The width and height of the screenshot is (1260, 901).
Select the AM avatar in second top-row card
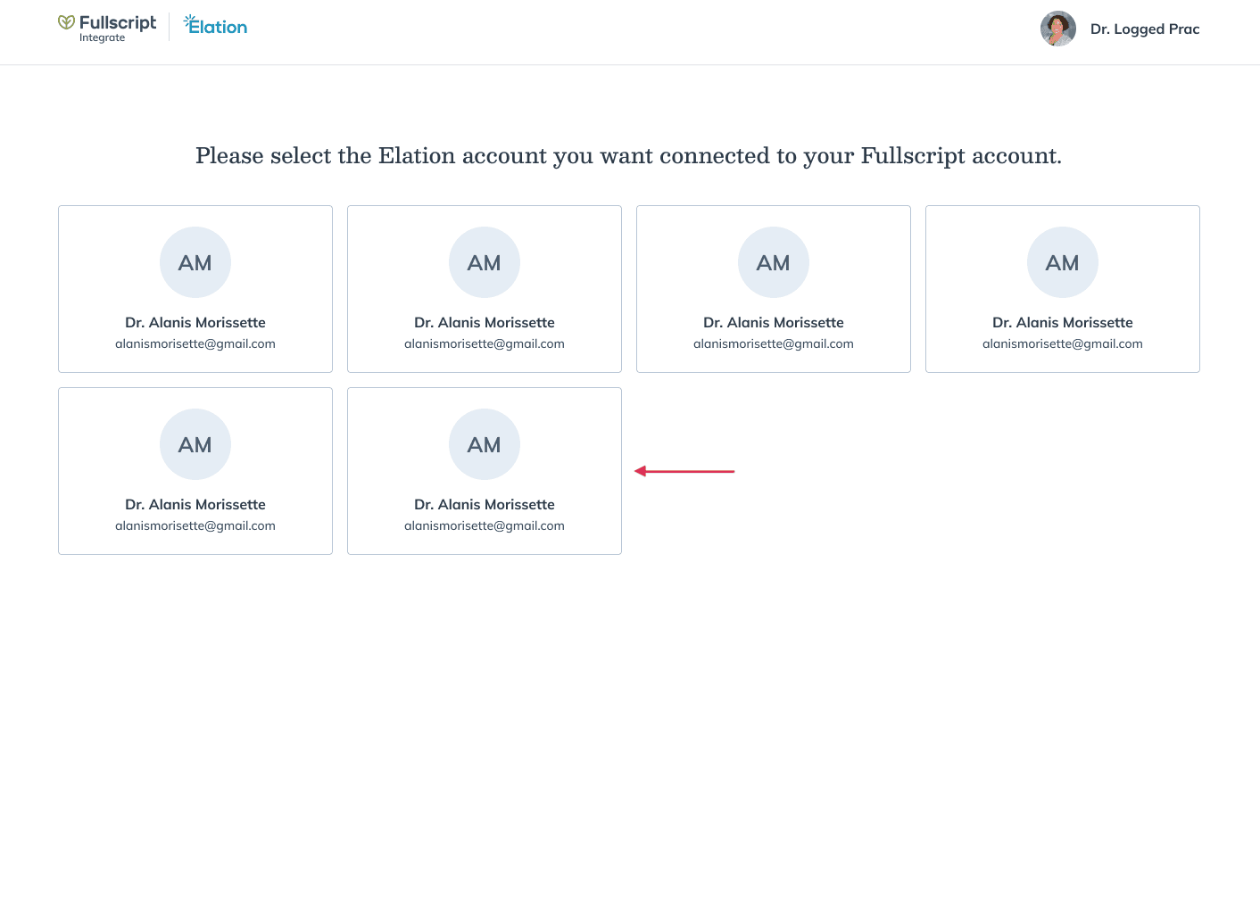point(485,262)
